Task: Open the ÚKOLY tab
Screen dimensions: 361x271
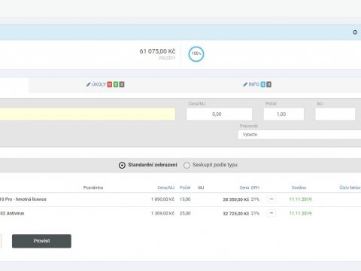Action: pos(105,84)
